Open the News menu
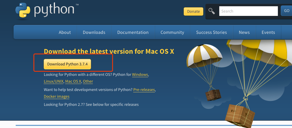Screen dimensions: 292x128 (244, 32)
